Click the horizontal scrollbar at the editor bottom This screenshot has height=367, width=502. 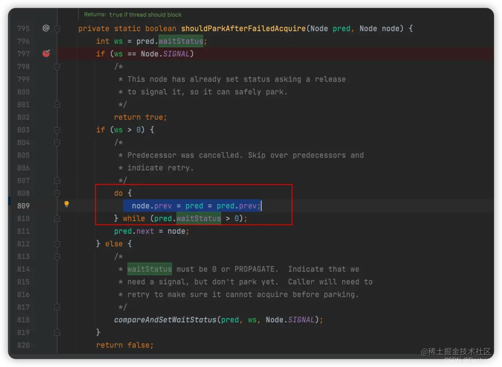coord(251,356)
